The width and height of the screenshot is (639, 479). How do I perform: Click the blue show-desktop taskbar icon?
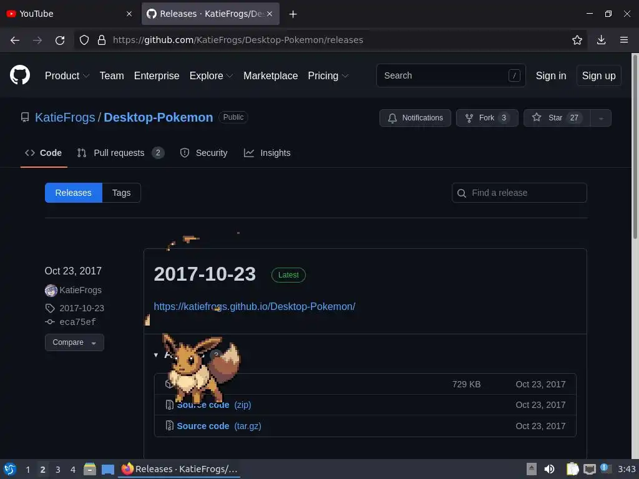107,470
